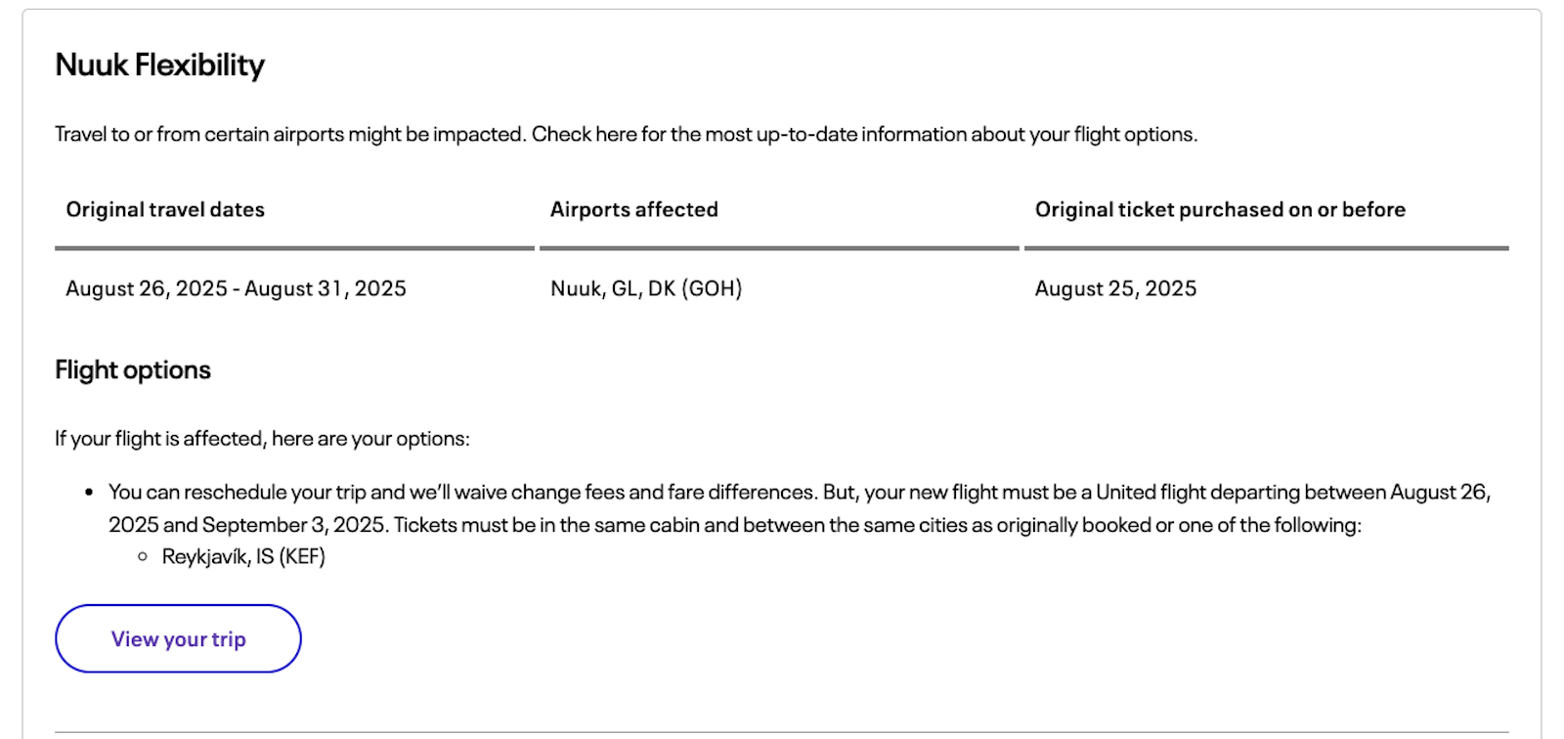The image size is (1564, 739).
Task: Click the gray divider under Original travel dates
Action: pos(294,248)
